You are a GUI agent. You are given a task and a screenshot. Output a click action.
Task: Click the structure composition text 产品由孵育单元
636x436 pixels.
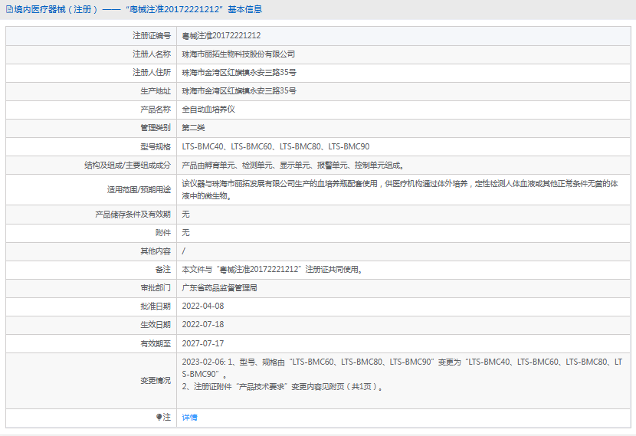click(293, 166)
